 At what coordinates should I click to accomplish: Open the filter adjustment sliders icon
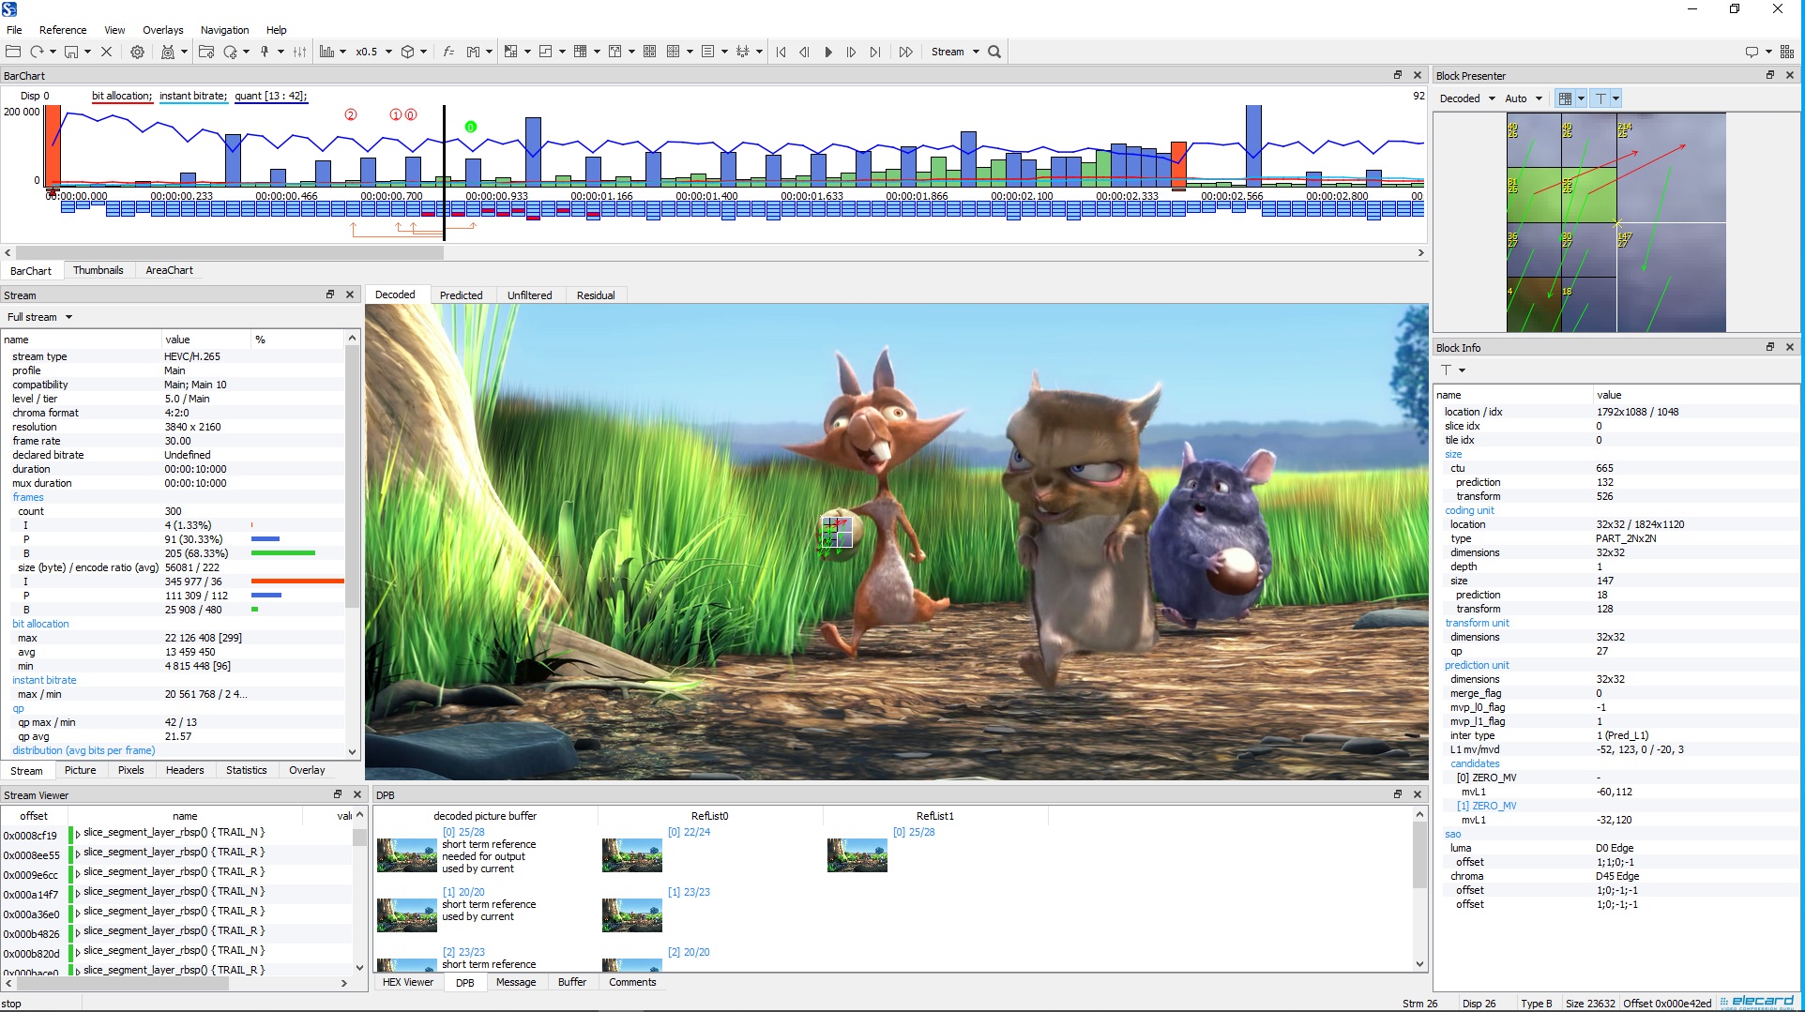(298, 52)
